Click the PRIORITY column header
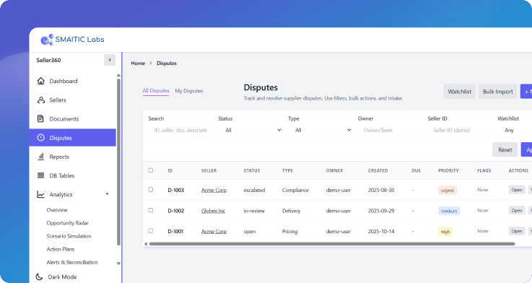This screenshot has height=283, width=532. (448, 170)
